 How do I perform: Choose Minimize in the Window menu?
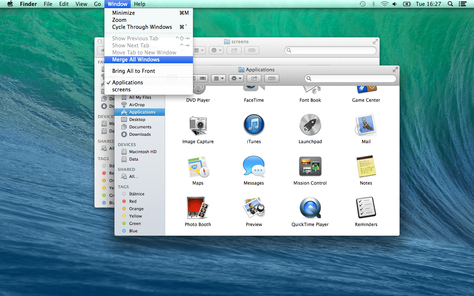click(148, 13)
